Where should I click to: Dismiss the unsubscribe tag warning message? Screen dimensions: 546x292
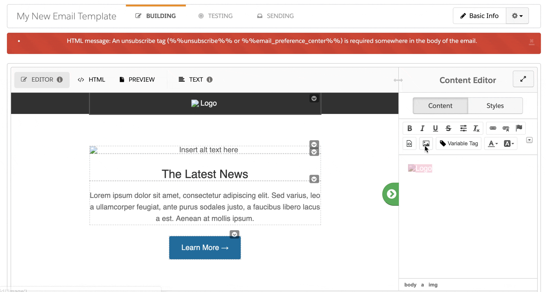(x=531, y=41)
